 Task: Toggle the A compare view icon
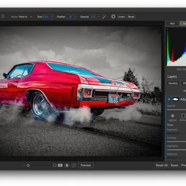pos(60,165)
